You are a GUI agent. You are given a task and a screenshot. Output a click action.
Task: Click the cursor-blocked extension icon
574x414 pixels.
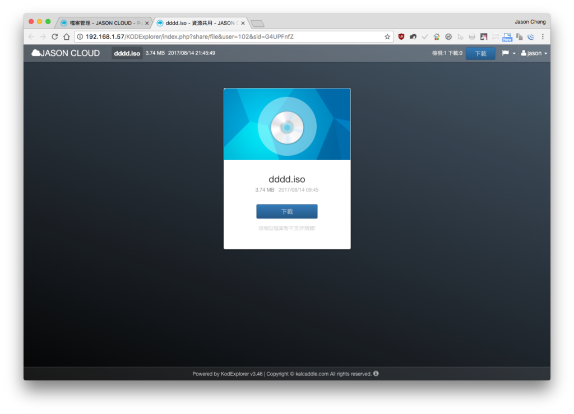(460, 36)
